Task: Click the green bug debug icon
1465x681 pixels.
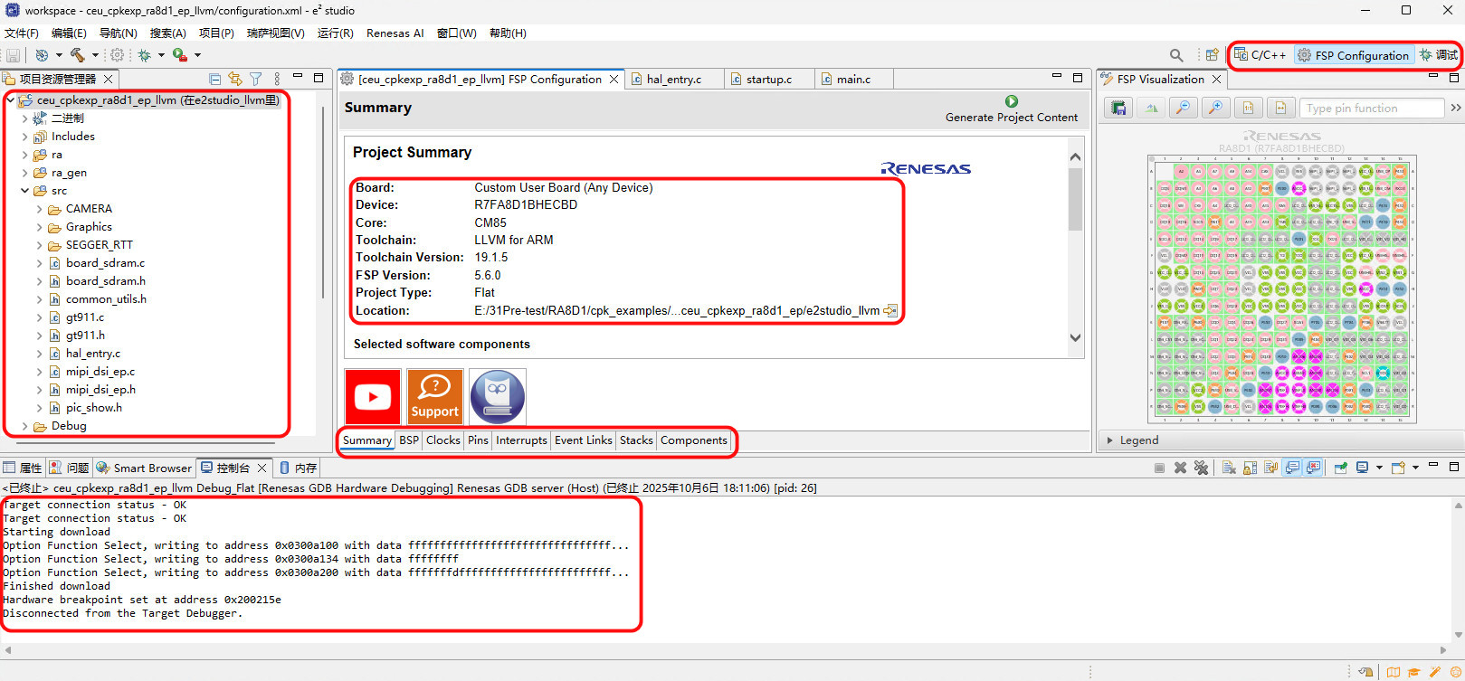Action: pyautogui.click(x=144, y=55)
